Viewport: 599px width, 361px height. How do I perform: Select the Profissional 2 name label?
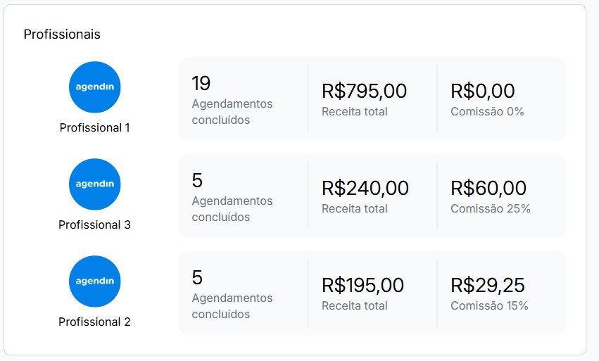pyautogui.click(x=94, y=322)
